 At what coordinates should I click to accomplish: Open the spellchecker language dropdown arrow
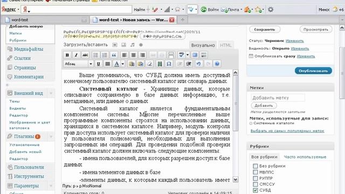pyautogui.click(x=188, y=55)
